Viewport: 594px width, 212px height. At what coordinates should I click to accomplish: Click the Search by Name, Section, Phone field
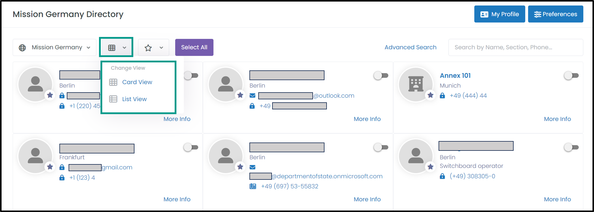coord(516,47)
